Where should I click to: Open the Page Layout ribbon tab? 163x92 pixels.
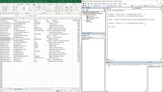tap(20, 4)
